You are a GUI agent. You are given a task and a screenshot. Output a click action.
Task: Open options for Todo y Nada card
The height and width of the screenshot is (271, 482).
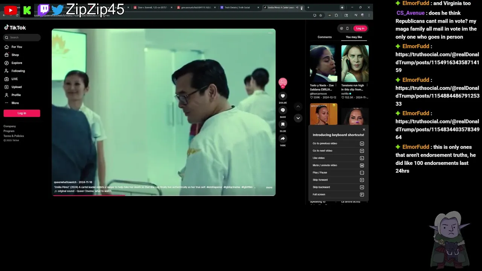(336, 85)
